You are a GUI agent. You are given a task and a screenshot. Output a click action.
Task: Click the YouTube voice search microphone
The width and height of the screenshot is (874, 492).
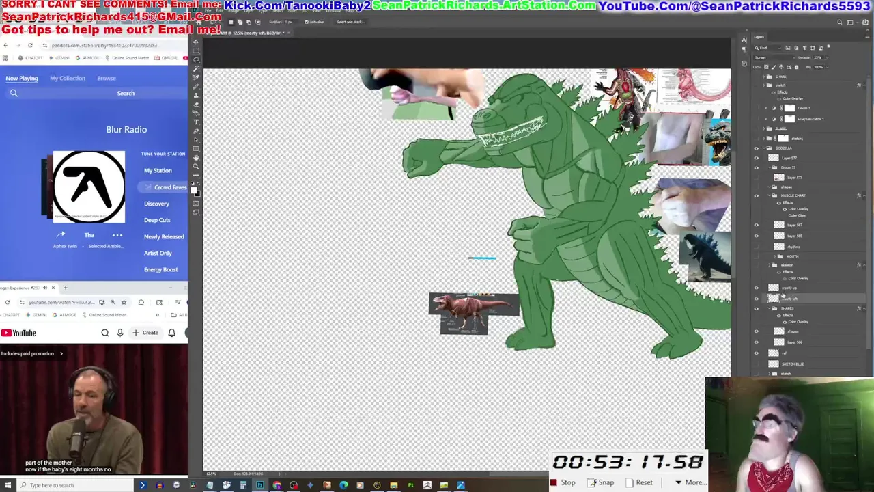[120, 333]
